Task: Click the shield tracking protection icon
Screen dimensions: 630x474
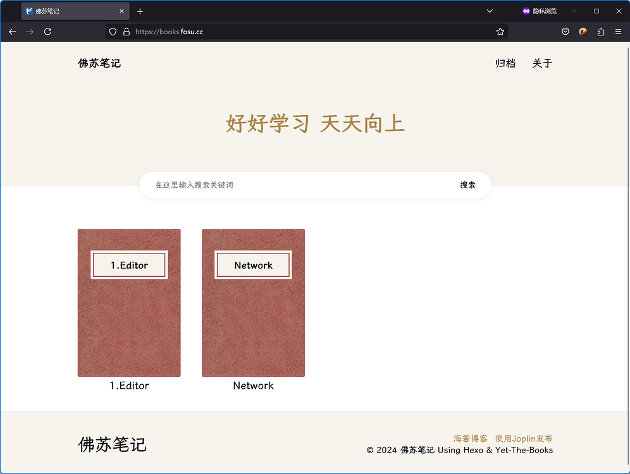Action: [113, 32]
